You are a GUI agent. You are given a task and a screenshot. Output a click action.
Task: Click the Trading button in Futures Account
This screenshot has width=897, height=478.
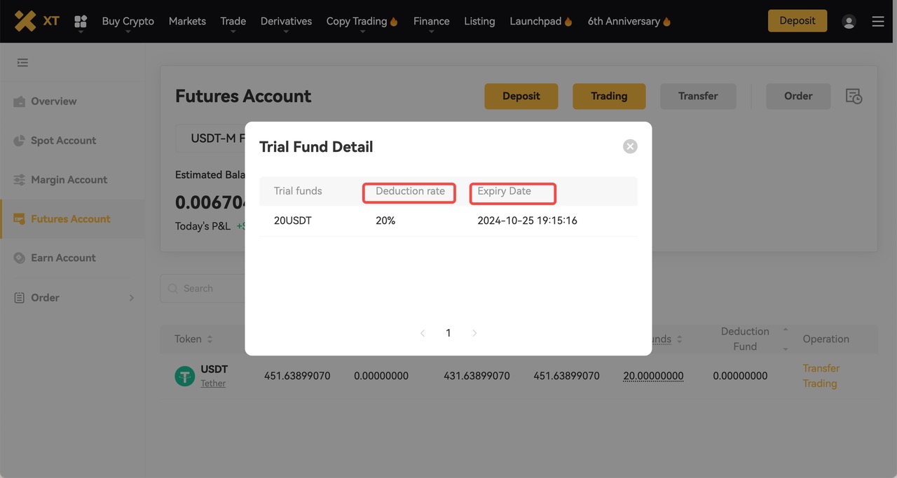click(x=608, y=97)
